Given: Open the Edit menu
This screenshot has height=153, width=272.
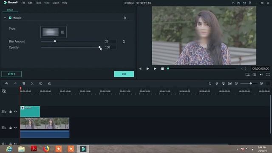Looking at the screenshot, I should point(30,3).
